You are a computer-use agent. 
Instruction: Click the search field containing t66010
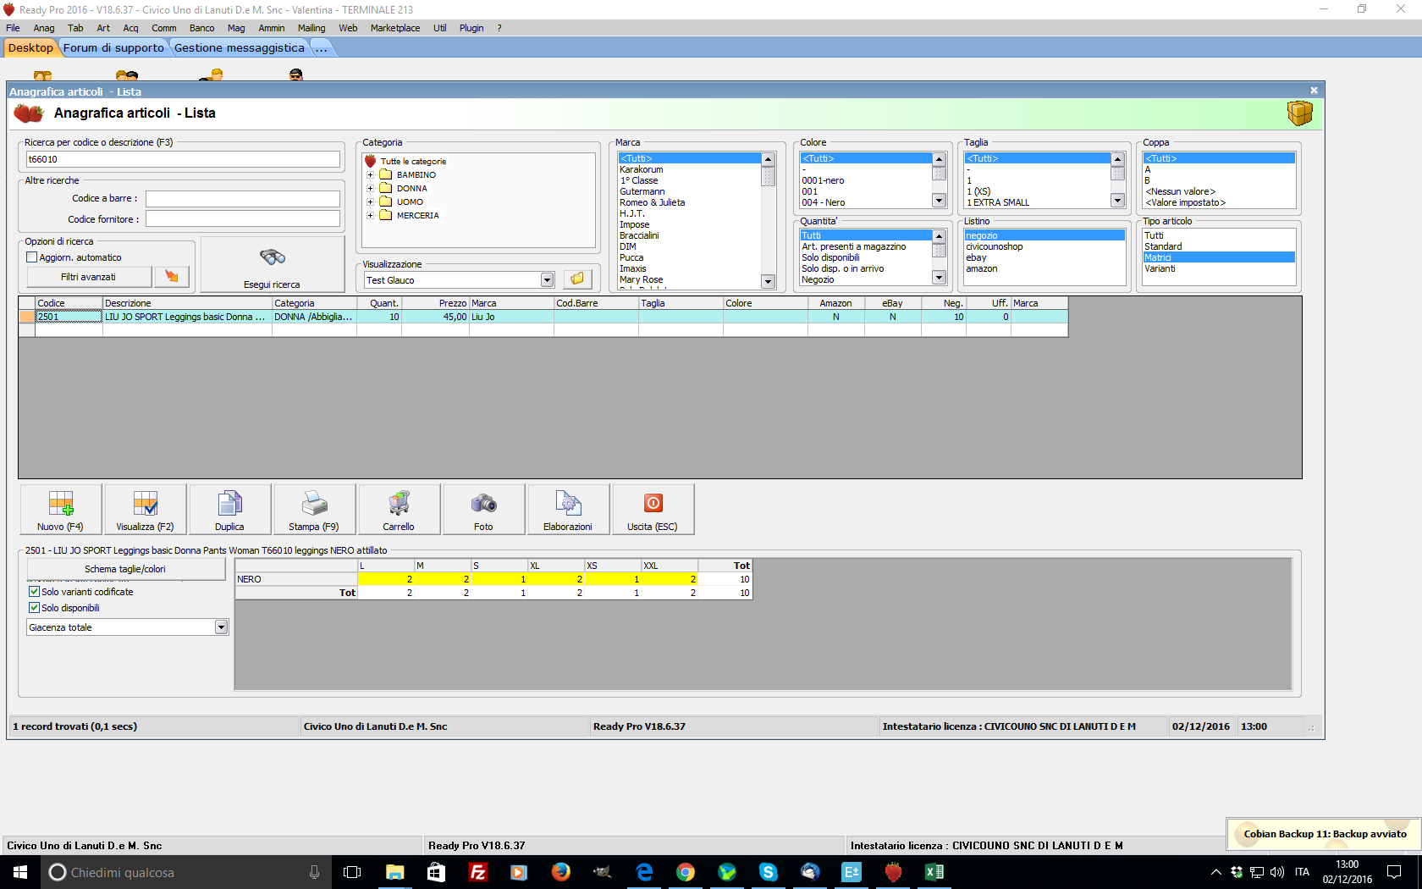(182, 159)
